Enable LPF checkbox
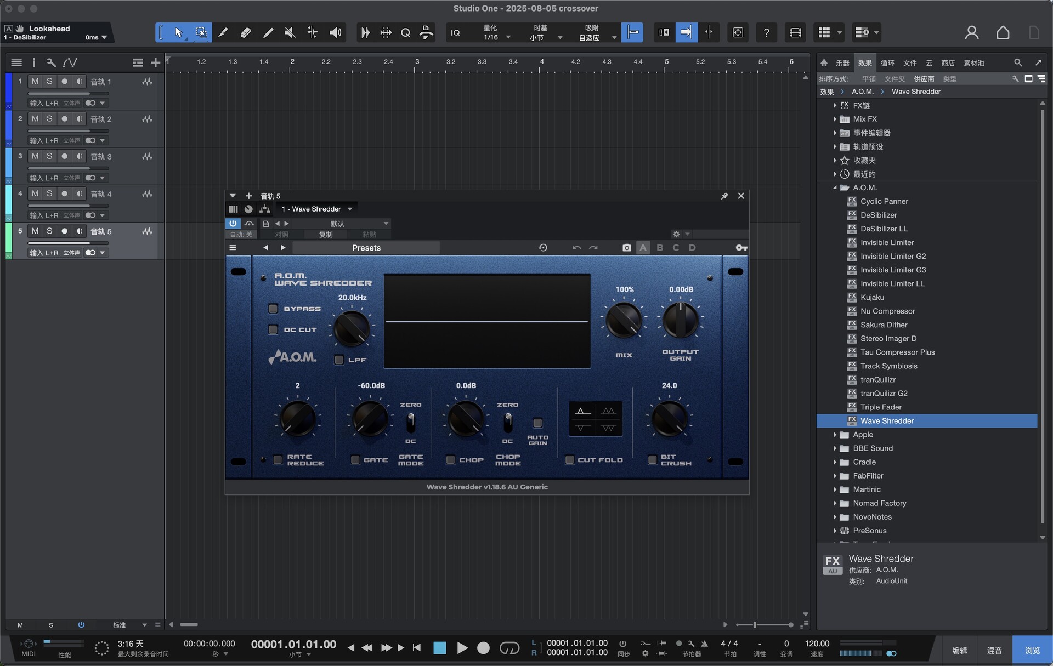Image resolution: width=1053 pixels, height=666 pixels. (339, 360)
